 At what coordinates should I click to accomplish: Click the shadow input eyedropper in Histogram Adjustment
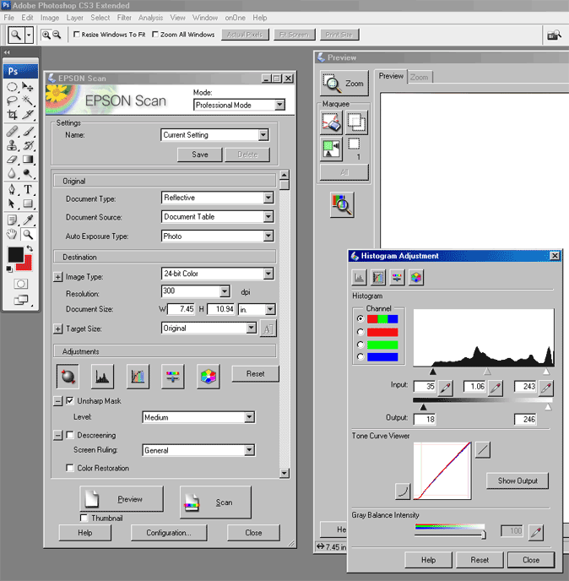[445, 388]
